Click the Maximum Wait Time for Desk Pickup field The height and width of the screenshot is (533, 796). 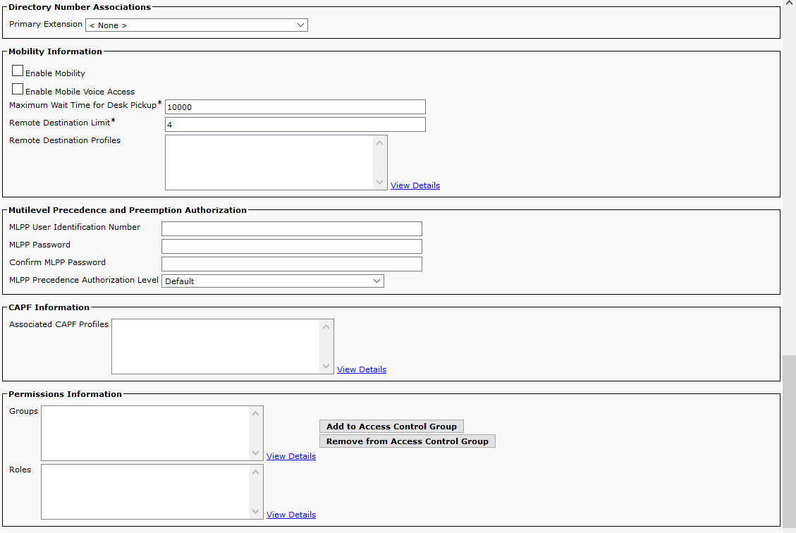coord(295,107)
